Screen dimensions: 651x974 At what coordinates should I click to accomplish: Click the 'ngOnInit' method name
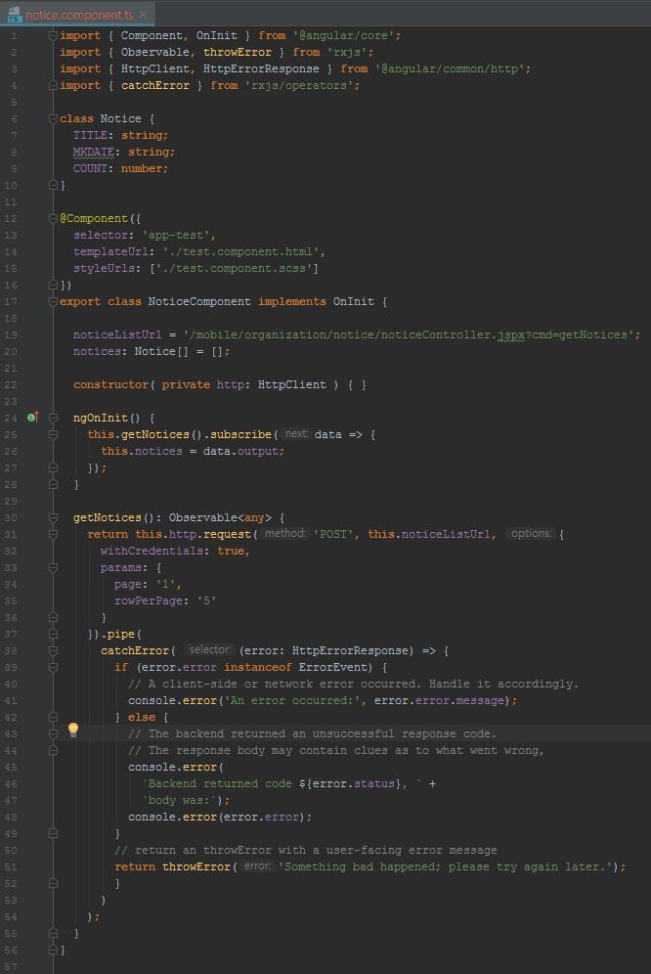click(x=100, y=418)
